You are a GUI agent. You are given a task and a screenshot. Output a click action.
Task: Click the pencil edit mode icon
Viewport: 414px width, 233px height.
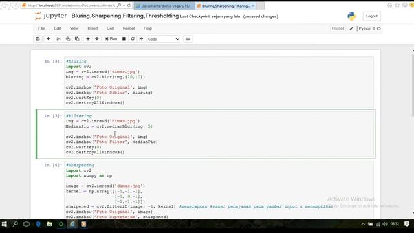(351, 28)
